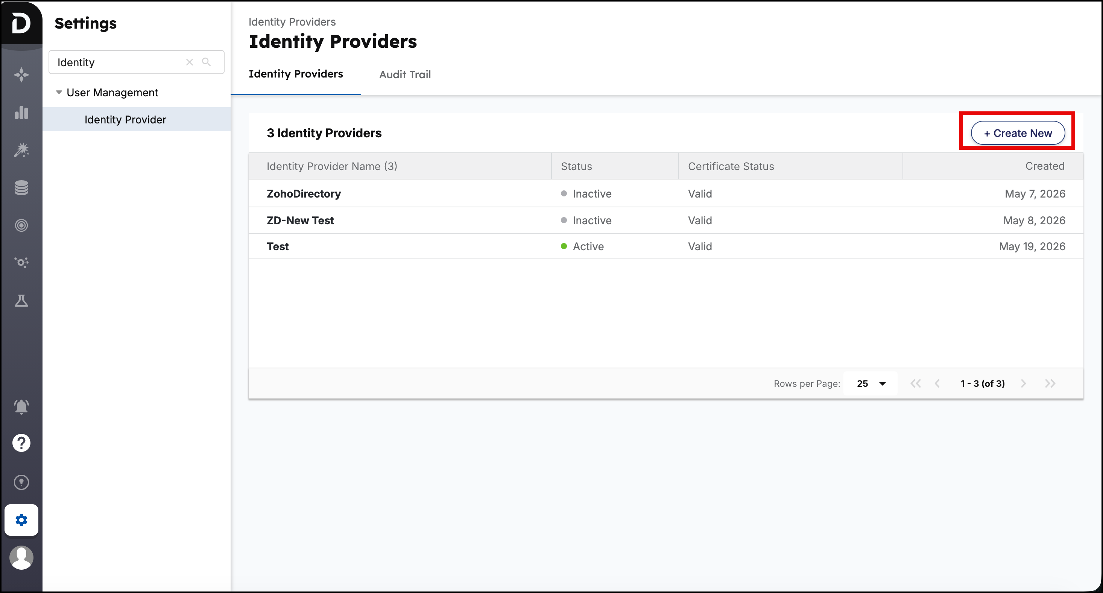Sort by Created column header
Viewport: 1103px width, 593px height.
1045,166
